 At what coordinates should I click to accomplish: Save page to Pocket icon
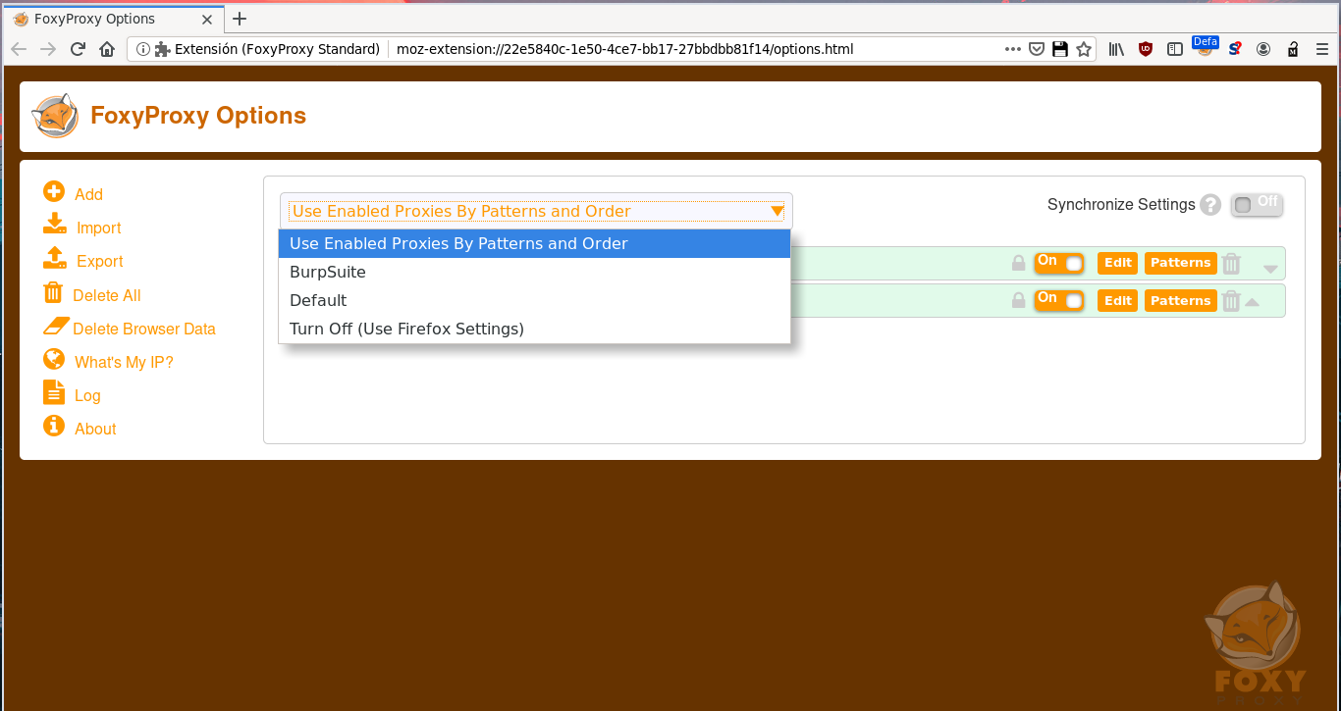tap(1037, 49)
